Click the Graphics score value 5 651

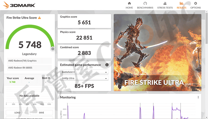click(84, 22)
